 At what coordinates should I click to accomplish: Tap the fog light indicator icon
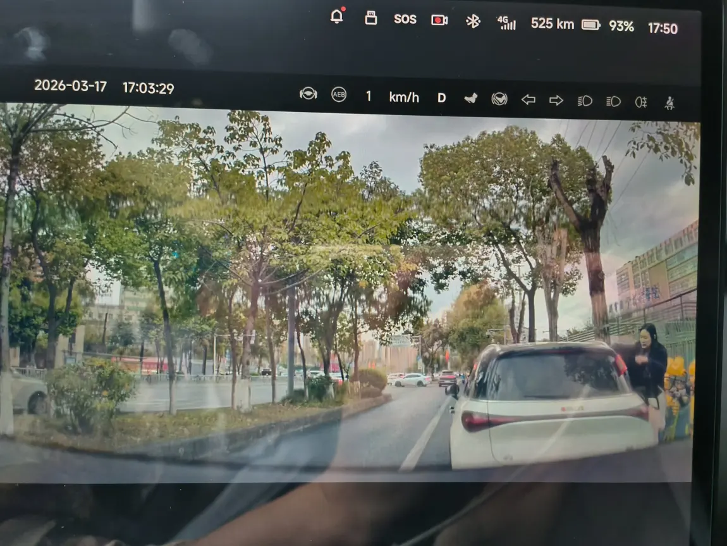pos(641,102)
